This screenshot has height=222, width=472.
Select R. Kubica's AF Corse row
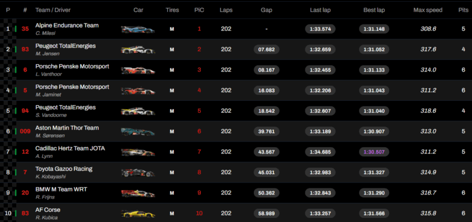point(236,213)
